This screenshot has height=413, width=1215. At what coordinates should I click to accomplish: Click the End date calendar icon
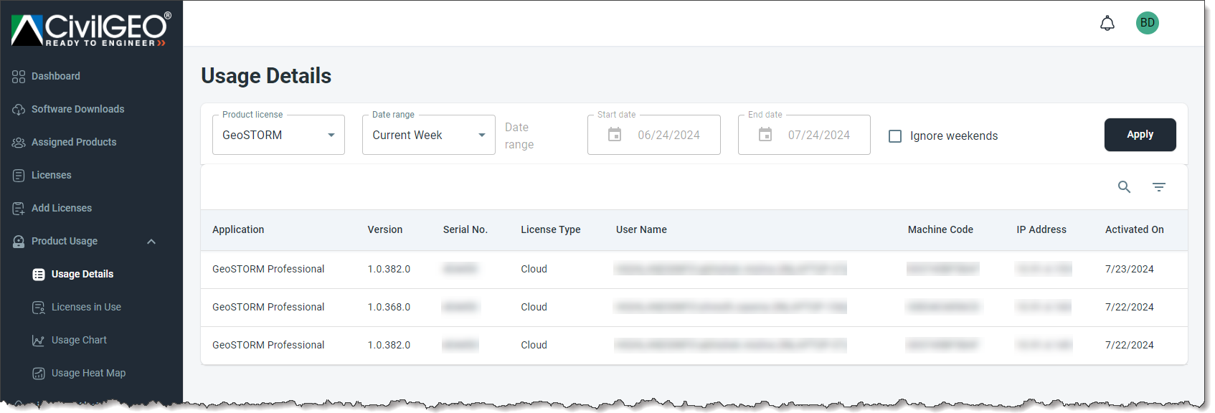[x=765, y=135]
